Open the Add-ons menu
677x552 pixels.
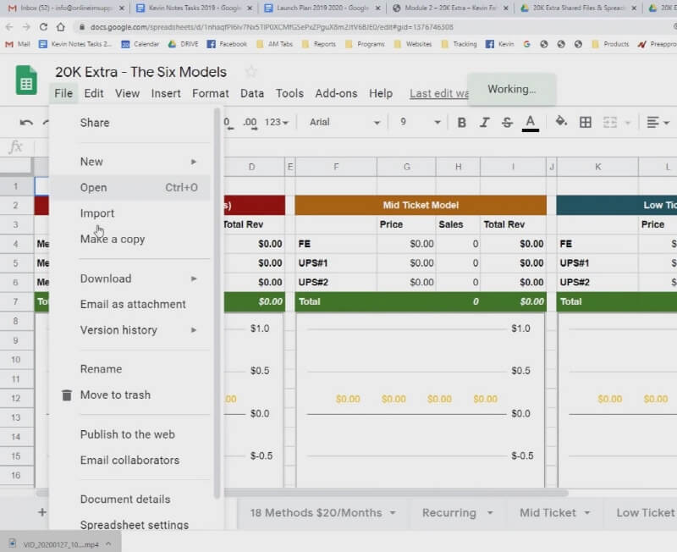[x=336, y=93]
